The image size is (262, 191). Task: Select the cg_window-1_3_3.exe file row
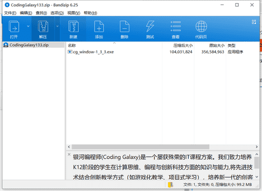[x=162, y=52]
